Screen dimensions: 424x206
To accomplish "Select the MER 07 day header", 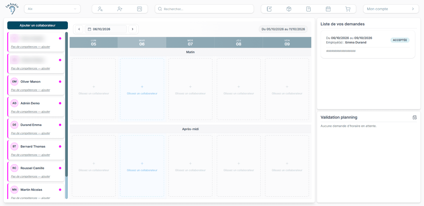I will [x=190, y=42].
